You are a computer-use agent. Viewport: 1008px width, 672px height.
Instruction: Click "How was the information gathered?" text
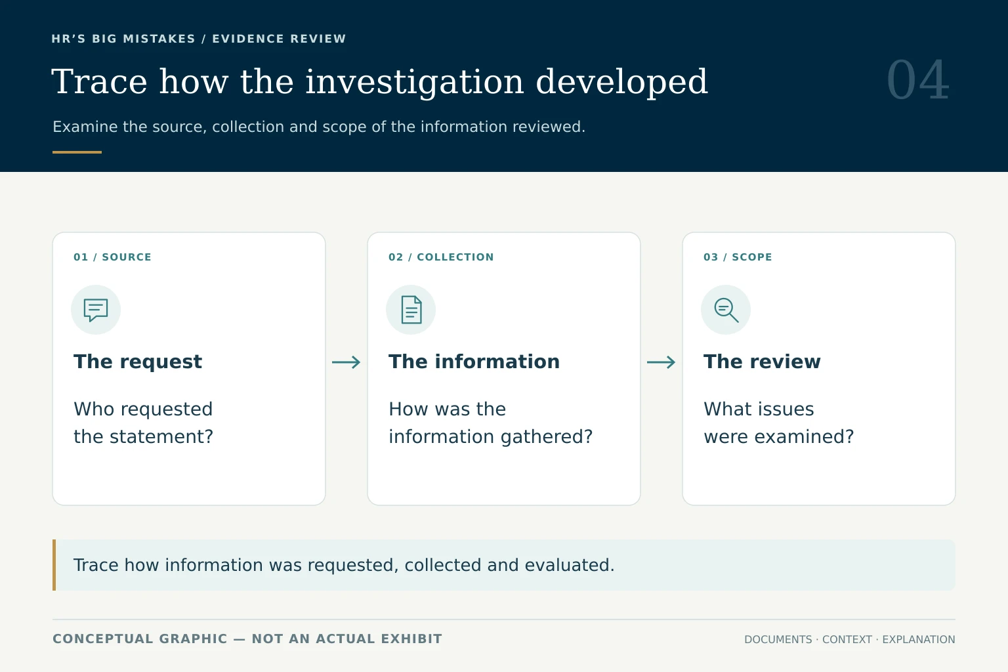(490, 423)
